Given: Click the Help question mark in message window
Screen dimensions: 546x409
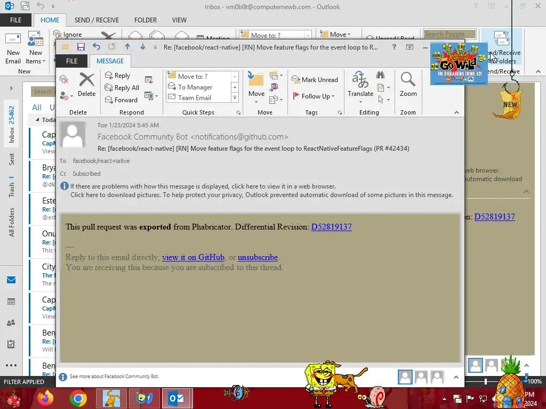Looking at the screenshot, I should (x=394, y=47).
